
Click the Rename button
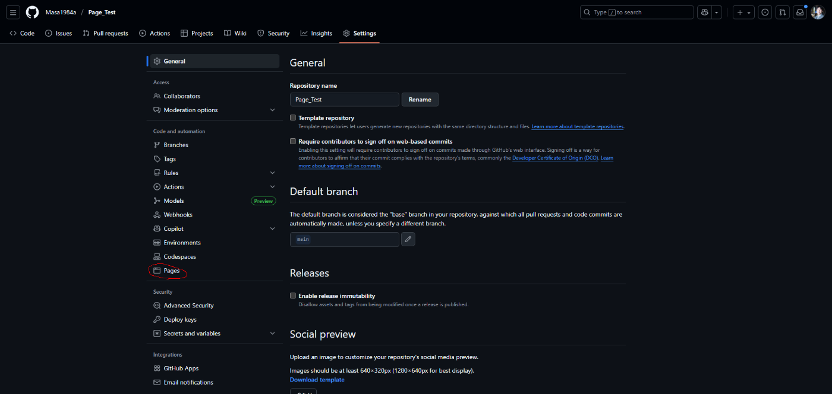click(x=420, y=100)
